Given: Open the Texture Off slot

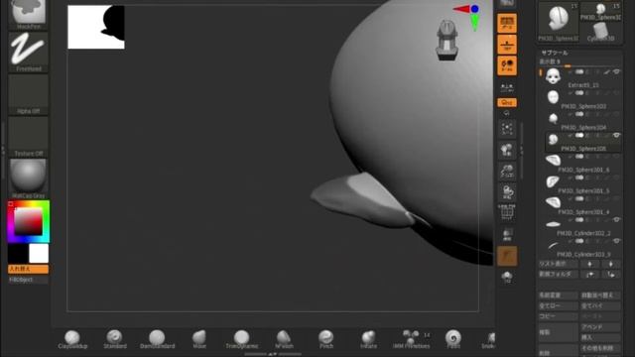Looking at the screenshot, I should coord(28,137).
